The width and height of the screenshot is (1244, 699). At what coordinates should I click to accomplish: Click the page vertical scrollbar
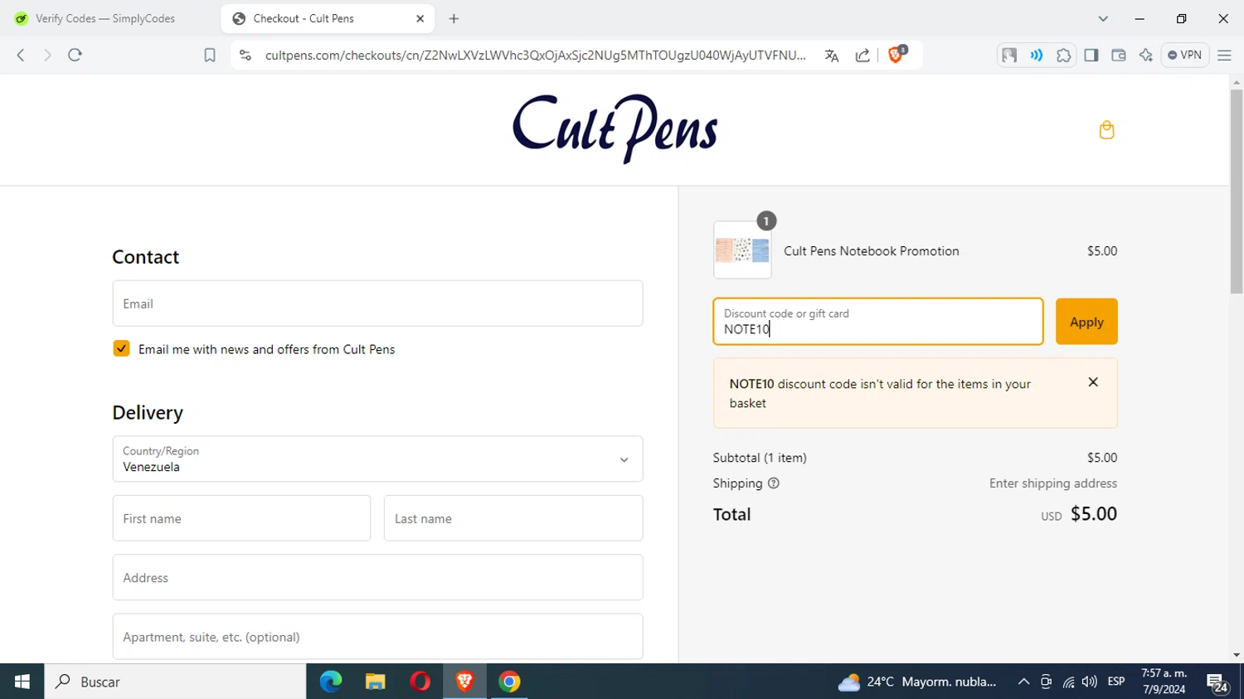(x=1237, y=191)
